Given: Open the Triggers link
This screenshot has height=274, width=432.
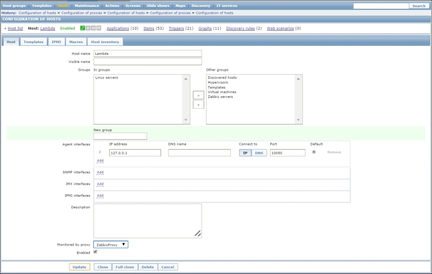Looking at the screenshot, I should 176,28.
